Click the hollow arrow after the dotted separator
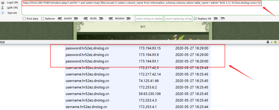 tap(223, 18)
